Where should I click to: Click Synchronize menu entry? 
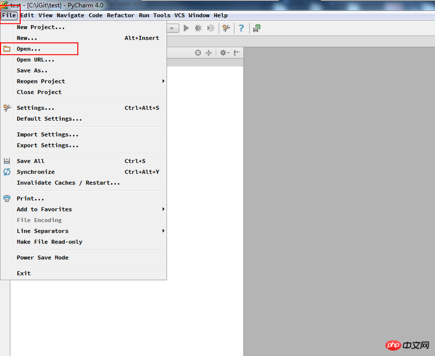83,172
